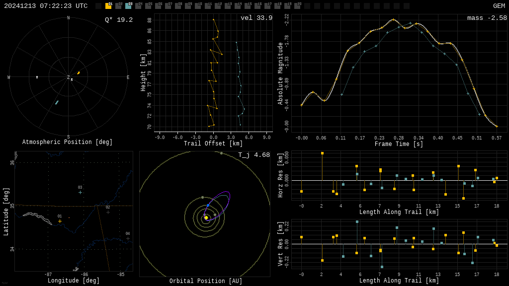The image size is (509, 286).
Task: Click the vel 33.9 readout
Action: tap(256, 18)
